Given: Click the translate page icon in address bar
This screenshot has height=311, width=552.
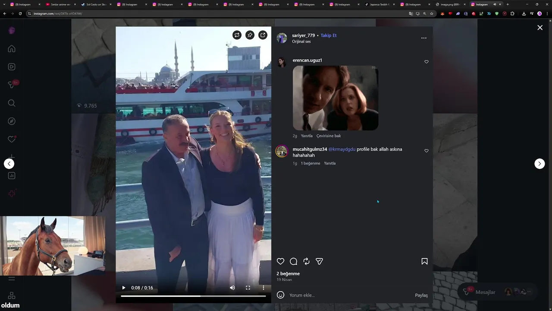Looking at the screenshot, I should tap(411, 13).
